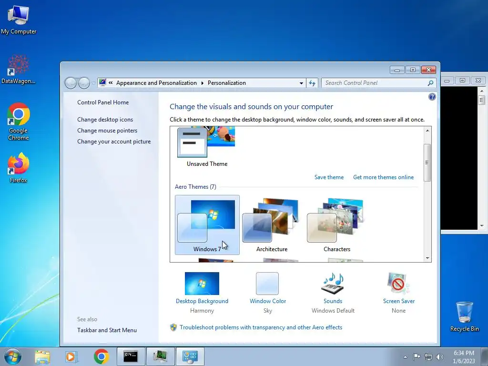
Task: Go to Appearance and Personalization breadcrumb
Action: (x=156, y=83)
